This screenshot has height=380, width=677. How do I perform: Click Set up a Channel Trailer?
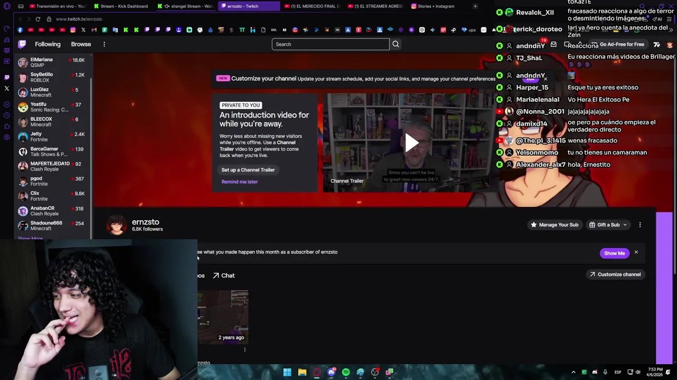248,170
